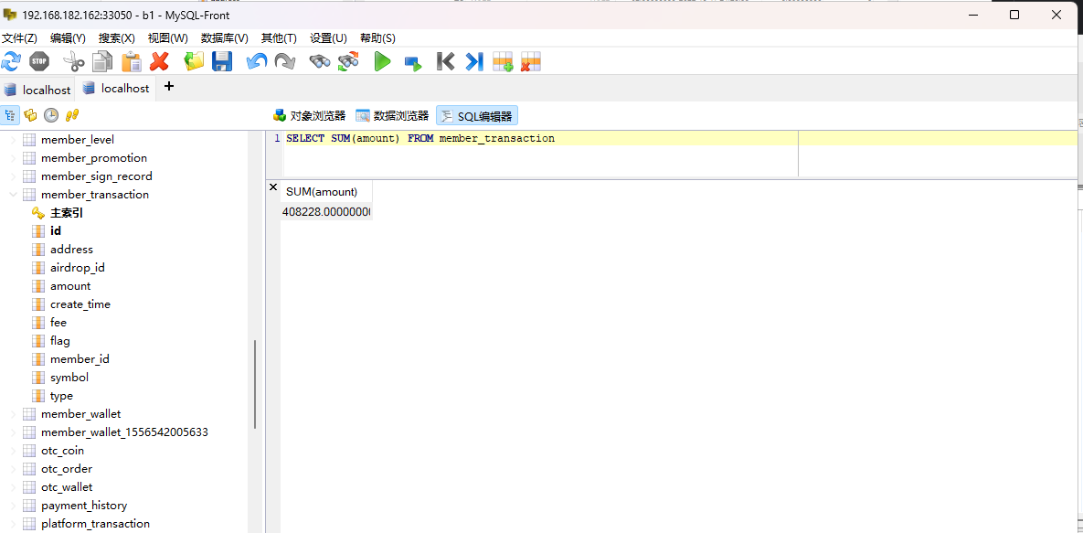Open Search with the binoculars icon

[x=319, y=61]
